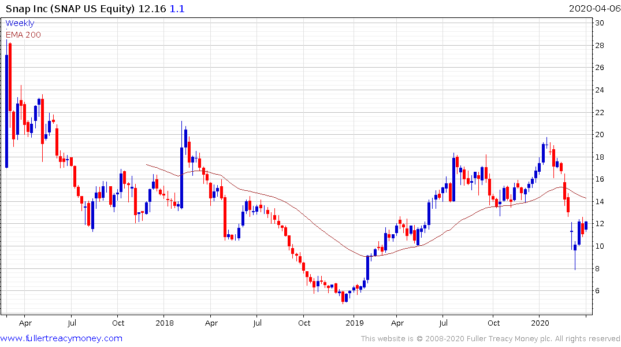The width and height of the screenshot is (621, 347).
Task: Select the 16 price axis label
Action: (x=600, y=179)
